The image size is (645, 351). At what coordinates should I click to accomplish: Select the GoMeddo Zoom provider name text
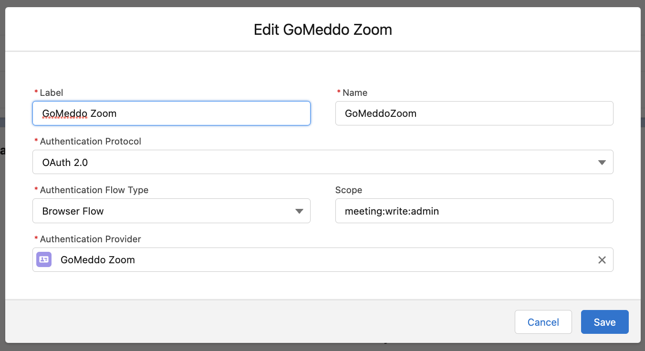click(x=98, y=260)
